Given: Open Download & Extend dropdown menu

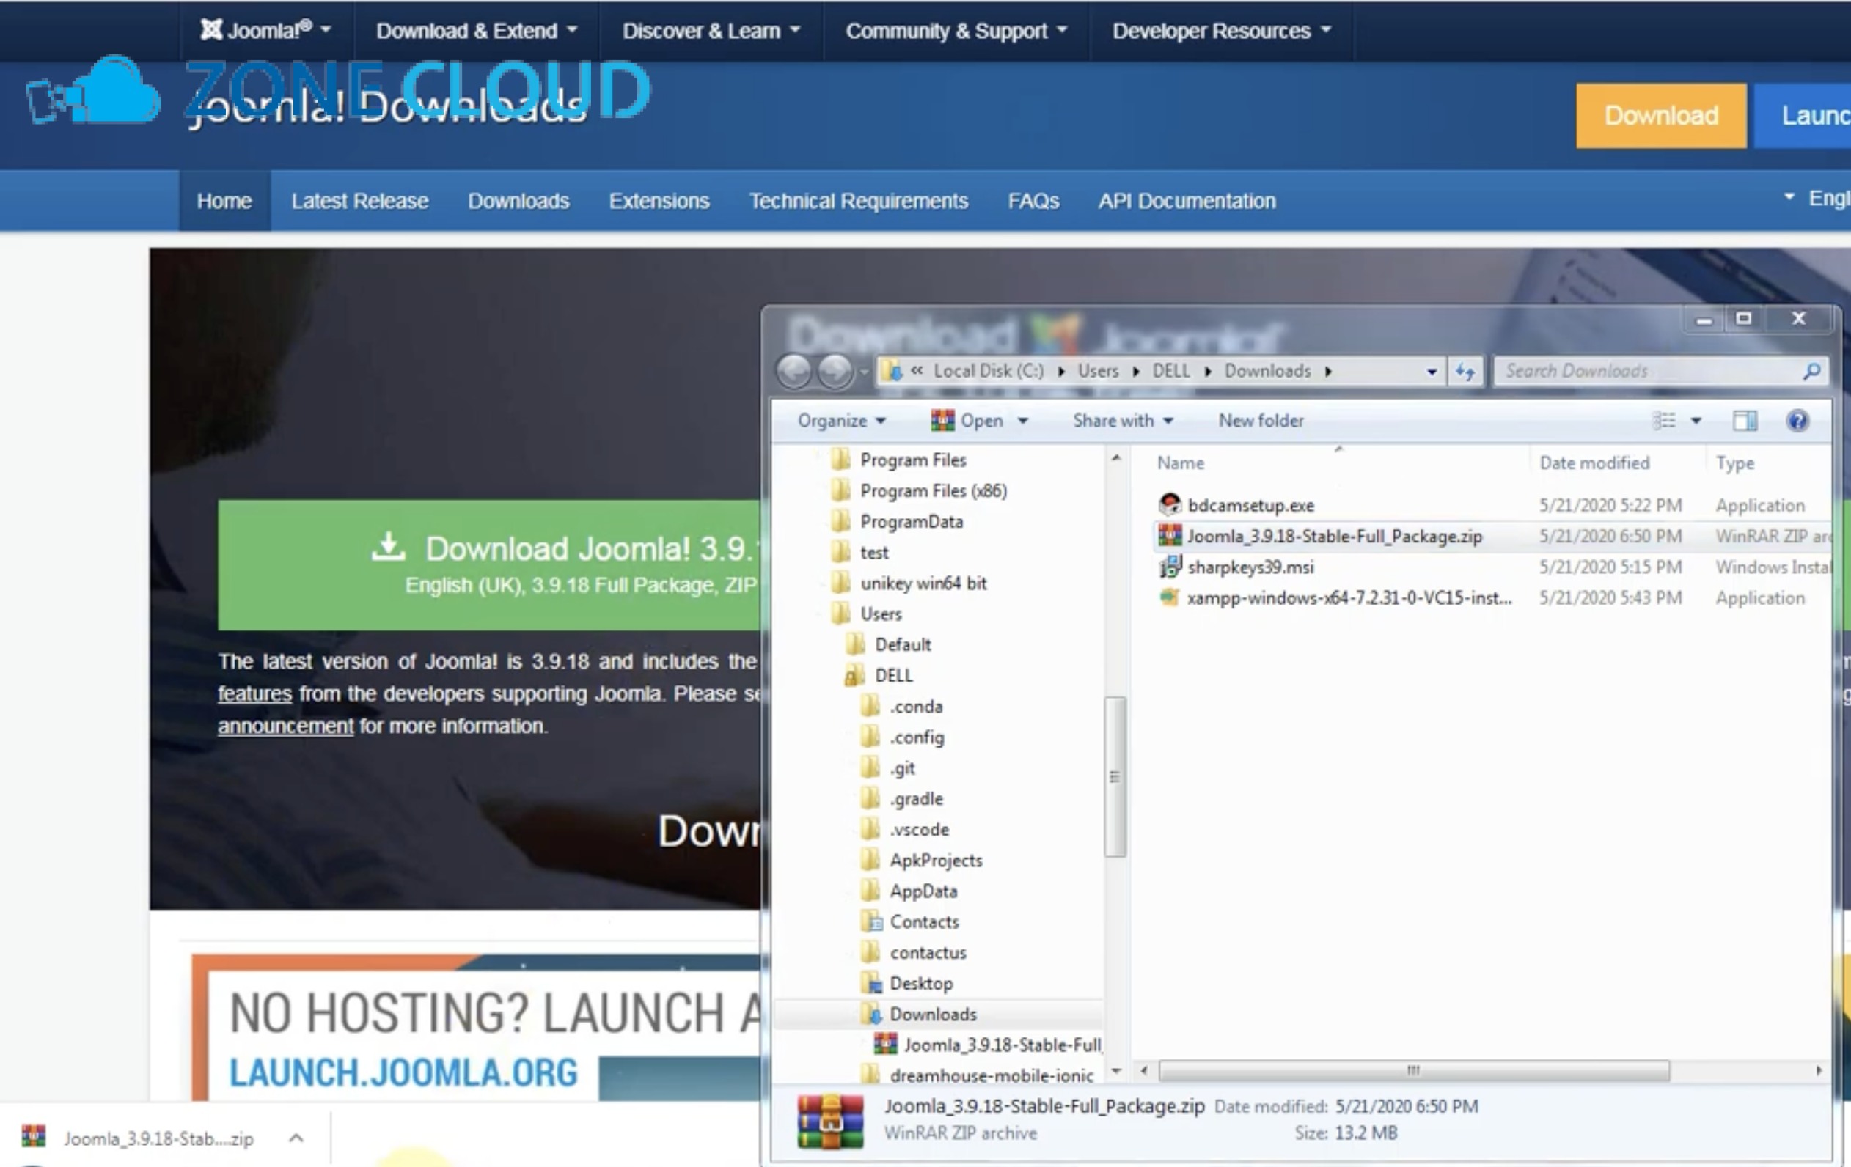Looking at the screenshot, I should (x=476, y=31).
